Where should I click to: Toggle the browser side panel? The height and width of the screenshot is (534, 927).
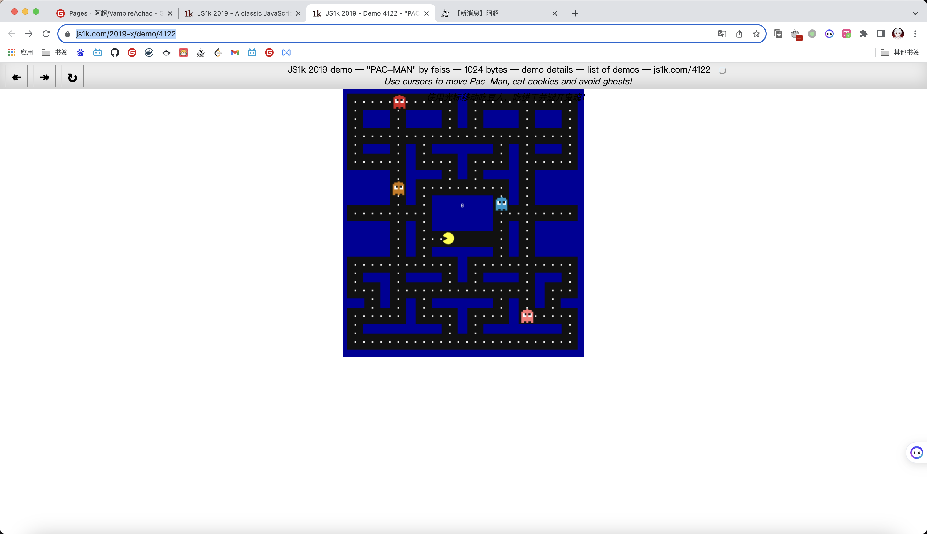pos(880,34)
